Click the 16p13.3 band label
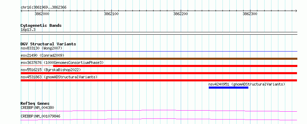Screen dimensions: 307x124 coord(28,30)
